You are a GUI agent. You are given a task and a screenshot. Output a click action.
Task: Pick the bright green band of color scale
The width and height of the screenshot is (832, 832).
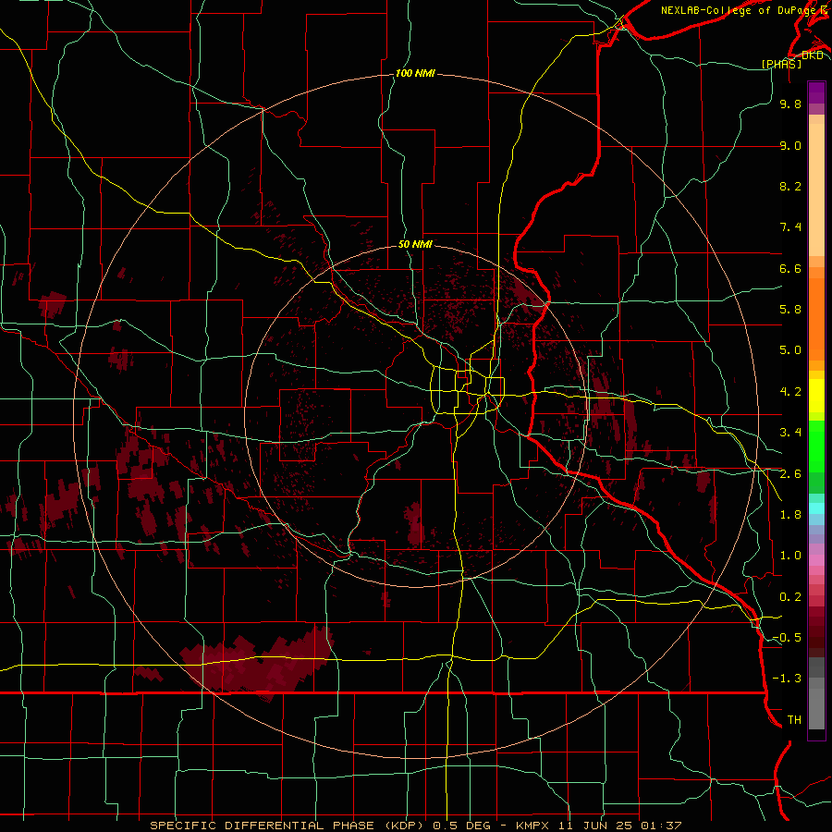click(816, 447)
